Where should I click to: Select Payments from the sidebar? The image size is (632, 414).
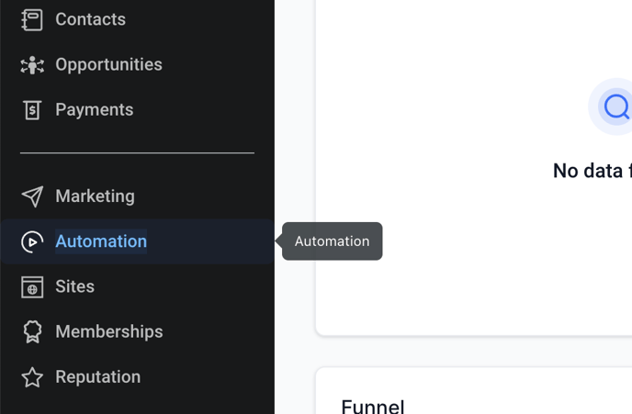94,110
